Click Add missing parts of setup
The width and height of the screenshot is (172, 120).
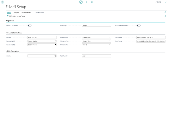click(x=16, y=16)
